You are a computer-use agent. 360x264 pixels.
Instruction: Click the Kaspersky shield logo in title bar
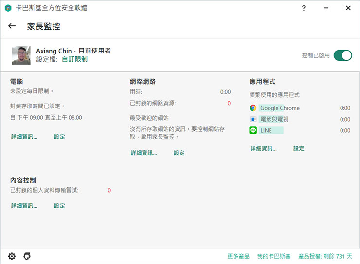(8, 8)
